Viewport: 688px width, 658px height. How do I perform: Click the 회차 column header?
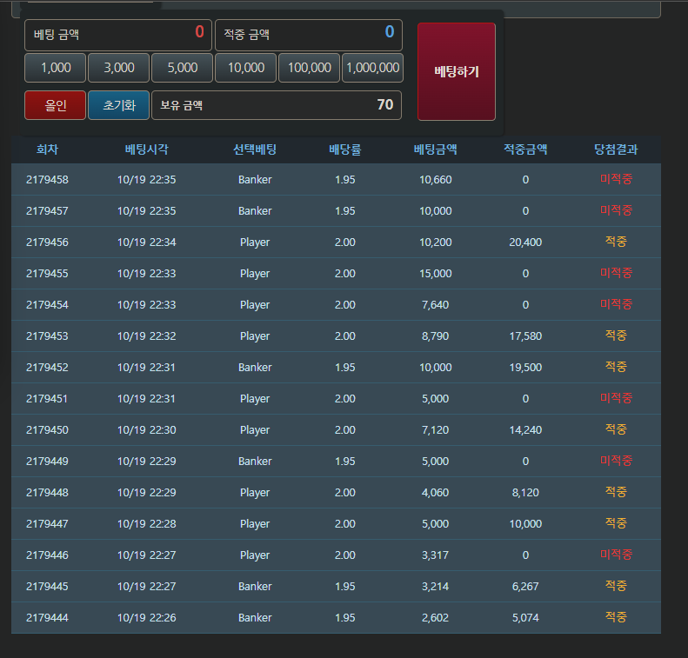click(47, 150)
